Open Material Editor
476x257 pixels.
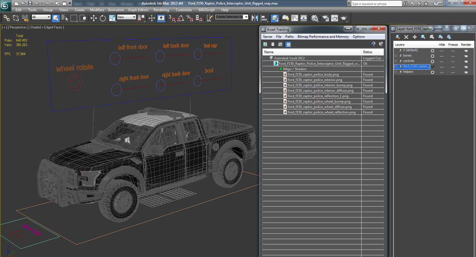(315, 18)
